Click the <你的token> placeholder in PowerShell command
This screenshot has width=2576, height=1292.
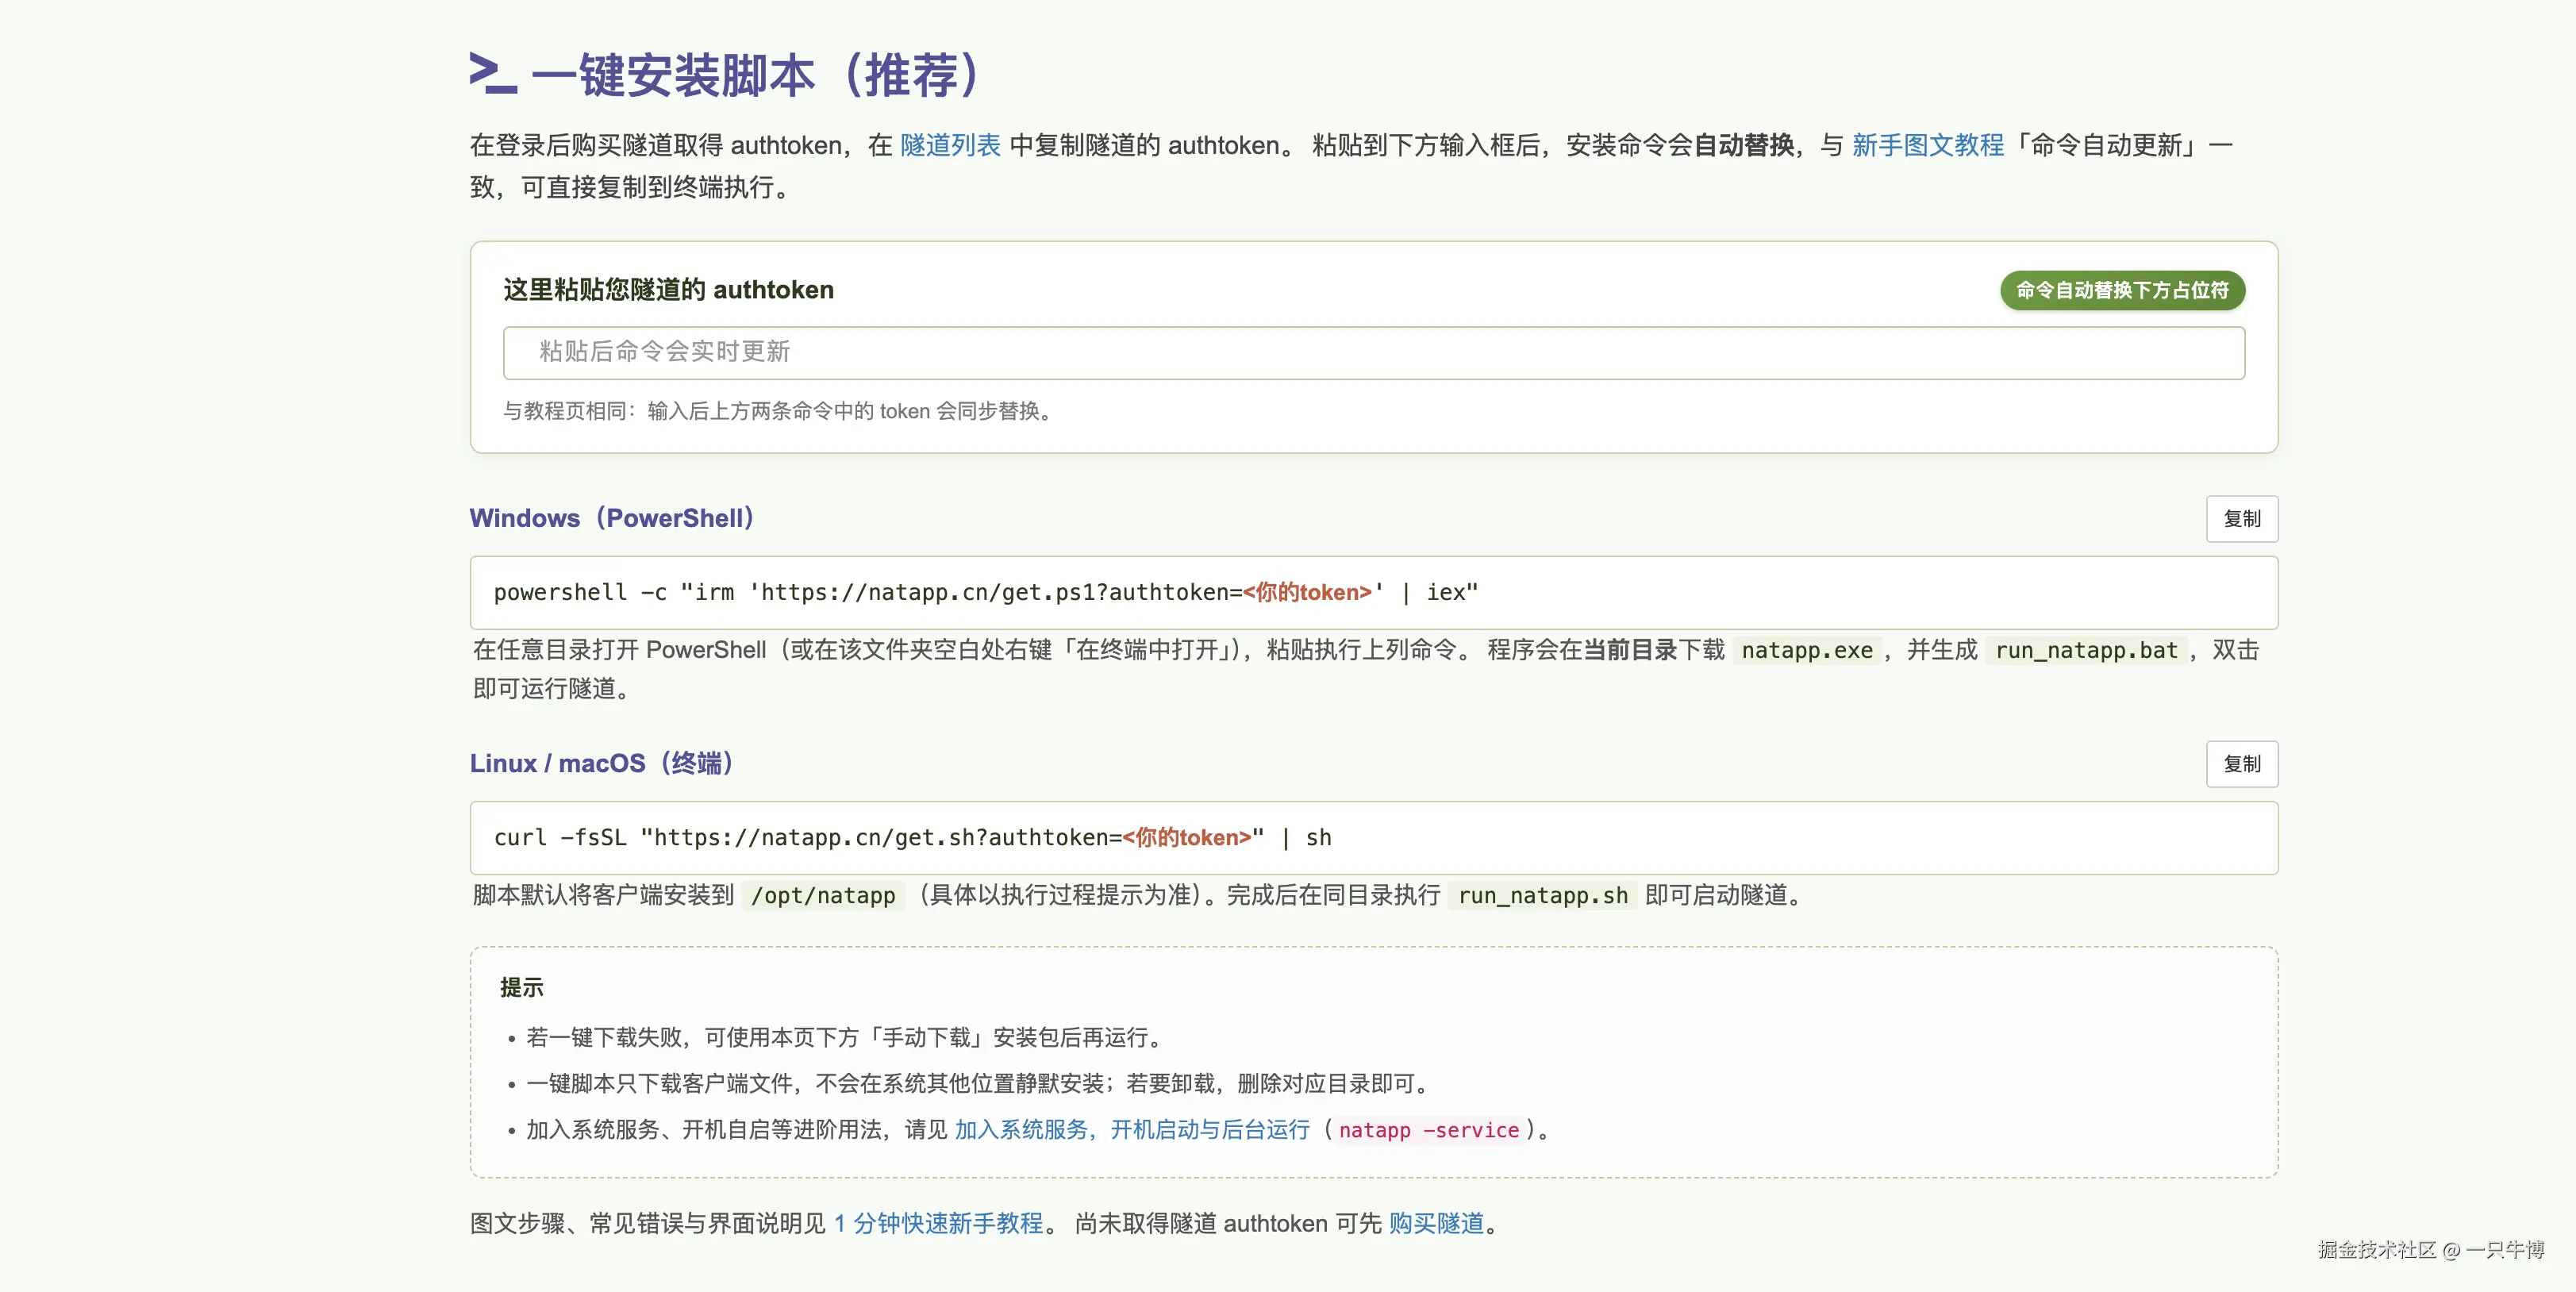1307,592
